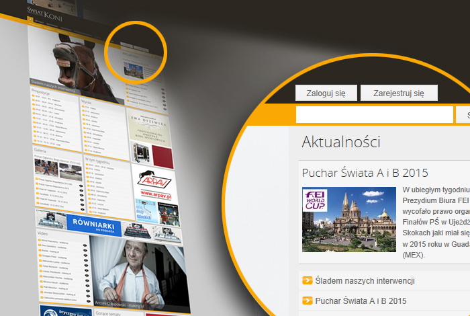Open Śladem naszych interwencji list link
The width and height of the screenshot is (470, 316).
click(365, 280)
